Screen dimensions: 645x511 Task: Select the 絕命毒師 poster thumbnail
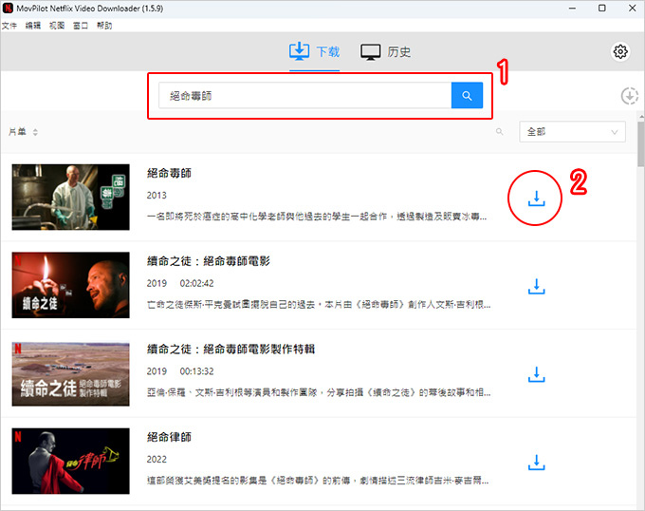(x=71, y=198)
